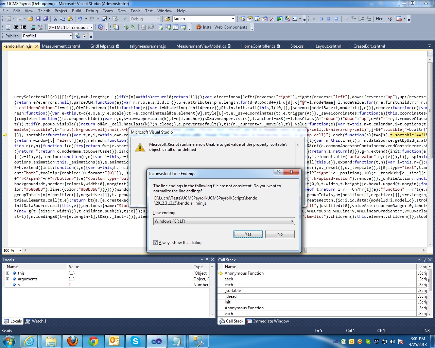Viewport: 435px width, 348px height.
Task: Click the Cut scissors icon
Action: (x=55, y=19)
